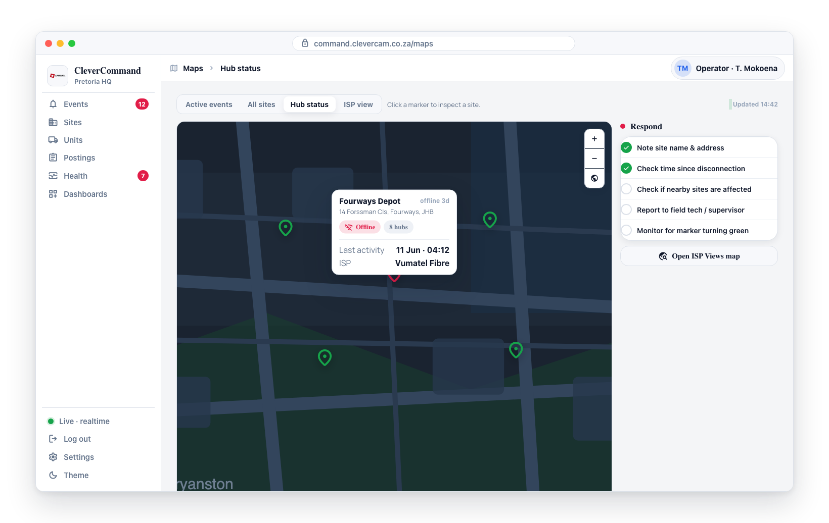Click the Fourways Depot title
The height and width of the screenshot is (523, 829).
370,201
